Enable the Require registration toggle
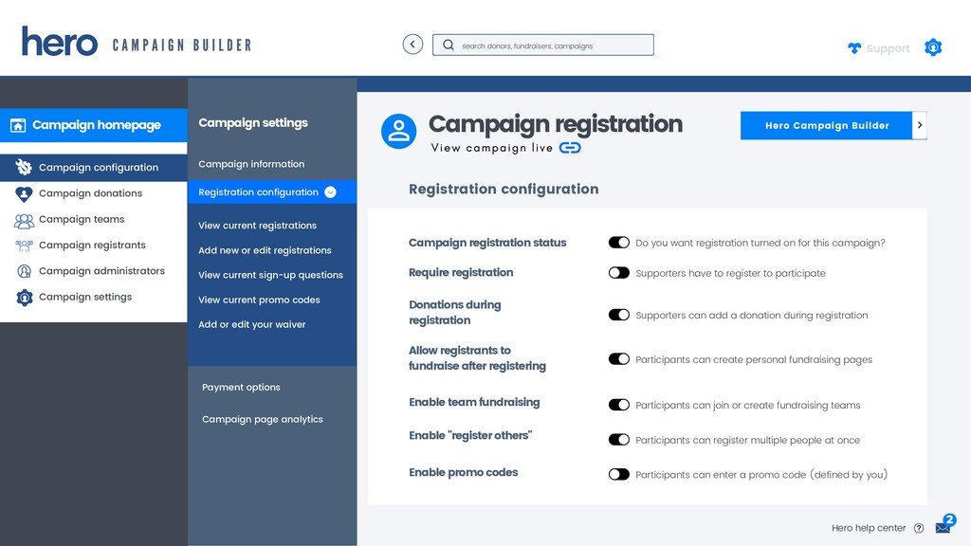This screenshot has width=971, height=546. tap(618, 273)
